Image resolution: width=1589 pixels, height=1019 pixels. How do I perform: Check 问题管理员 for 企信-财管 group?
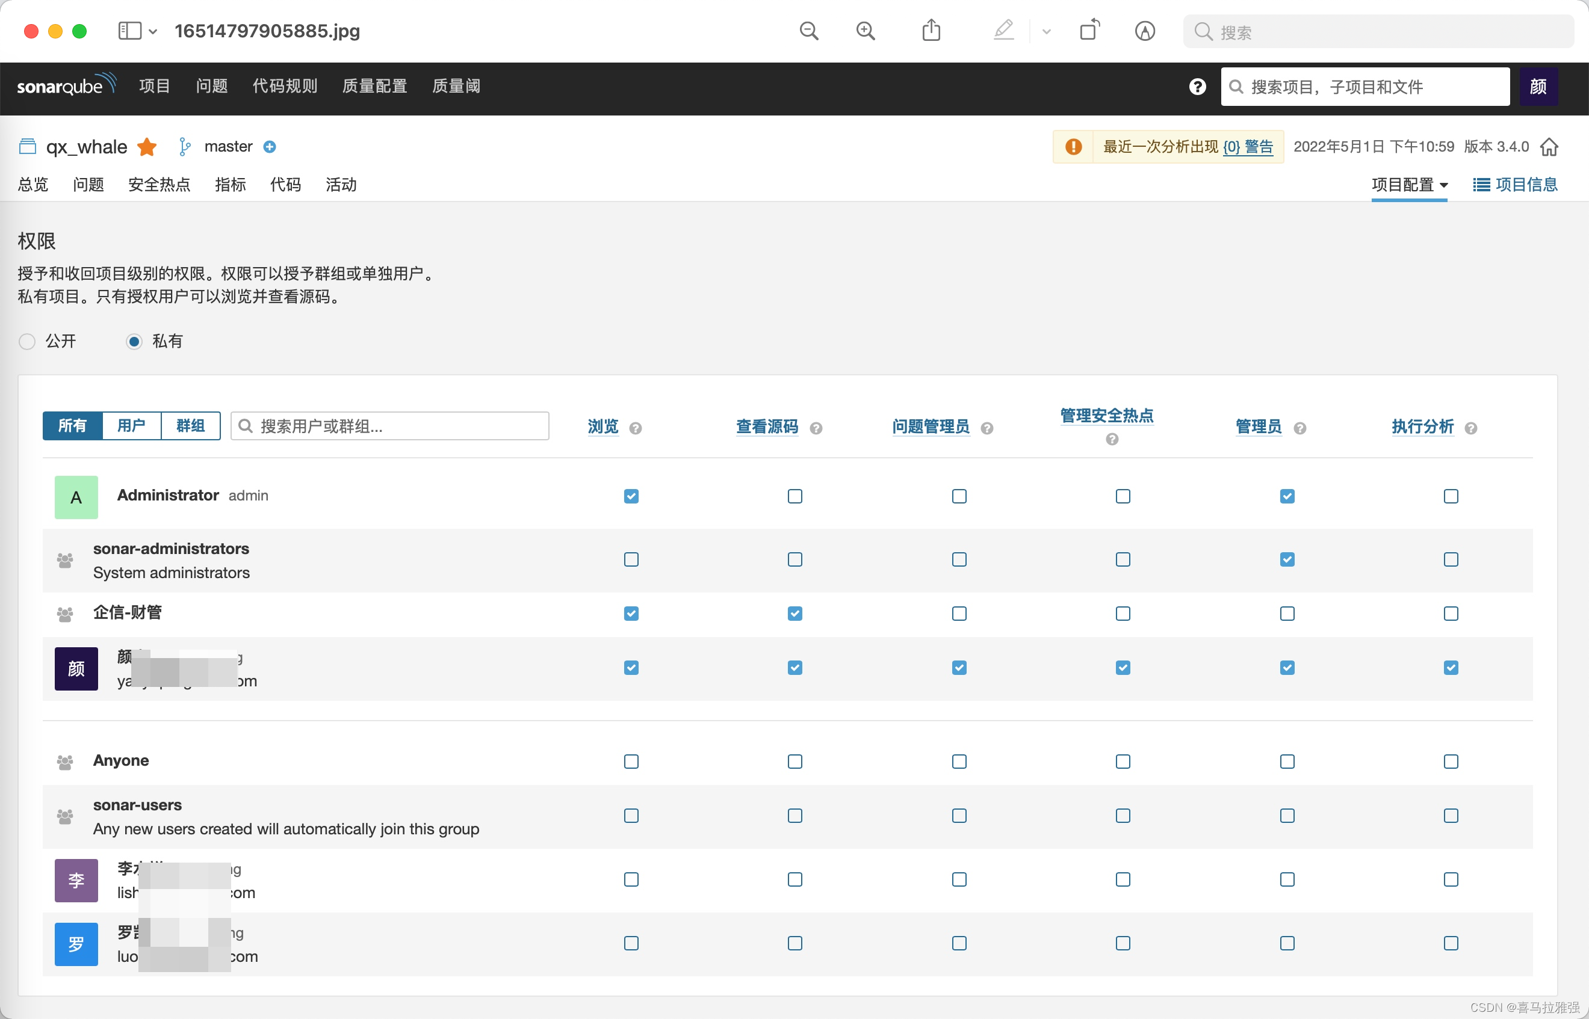[x=959, y=614]
